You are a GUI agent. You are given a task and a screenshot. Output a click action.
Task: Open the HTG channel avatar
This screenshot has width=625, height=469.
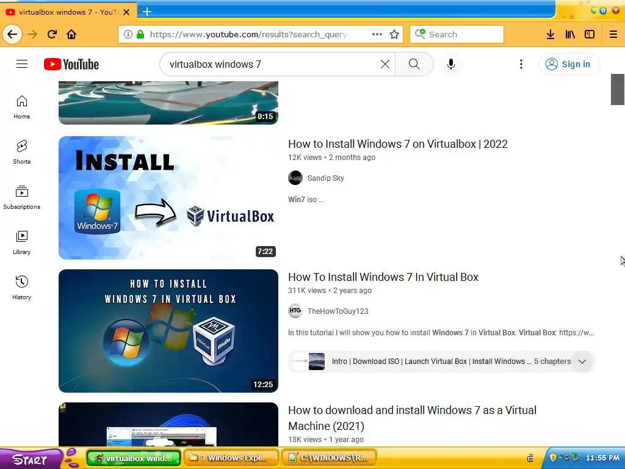click(295, 311)
